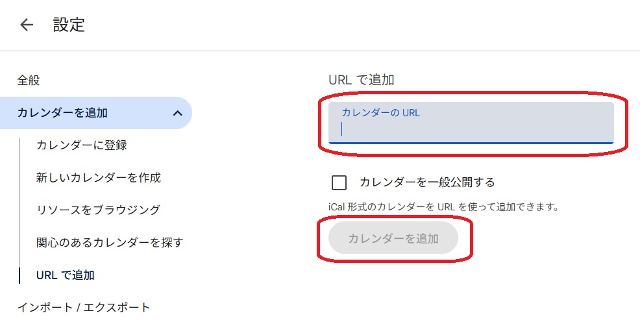This screenshot has height=335, width=640.
Task: Click the selected-item bar beside URL で追加
Action: coord(19,275)
